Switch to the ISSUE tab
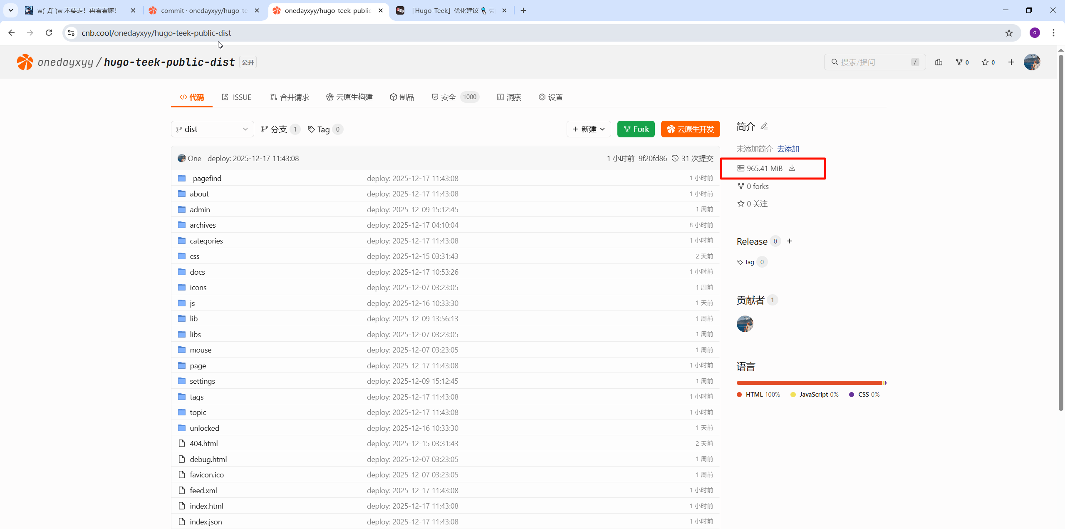Screen dimensions: 1065x529 237,97
